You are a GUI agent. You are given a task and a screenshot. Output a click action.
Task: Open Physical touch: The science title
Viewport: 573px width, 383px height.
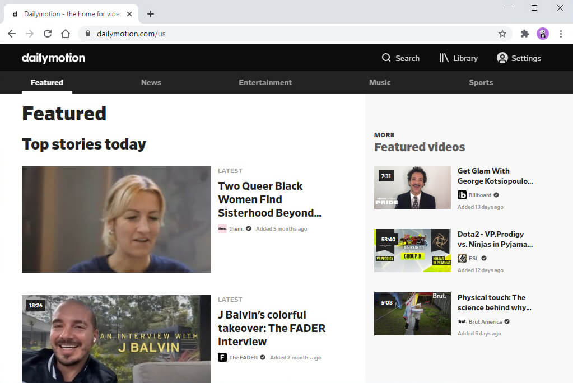(495, 302)
